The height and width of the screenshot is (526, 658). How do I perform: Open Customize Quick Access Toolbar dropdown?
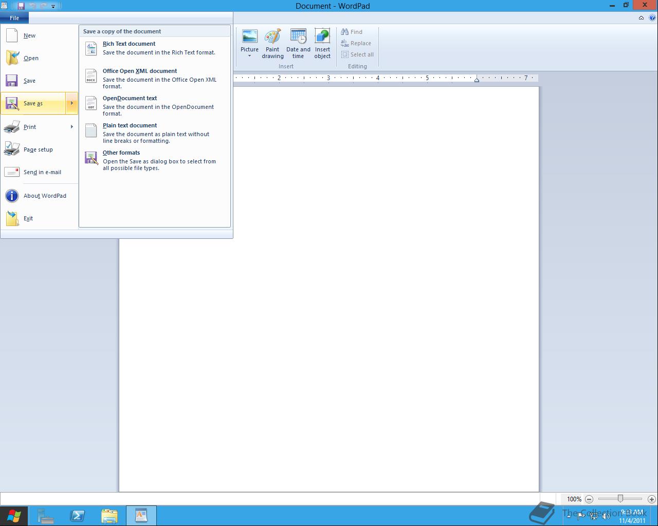coord(53,7)
